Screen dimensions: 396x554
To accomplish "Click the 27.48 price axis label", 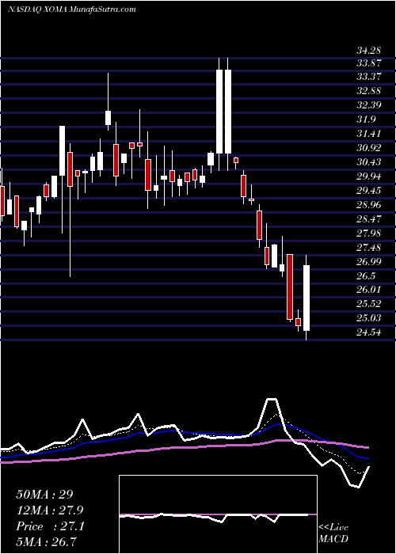I will click(369, 247).
